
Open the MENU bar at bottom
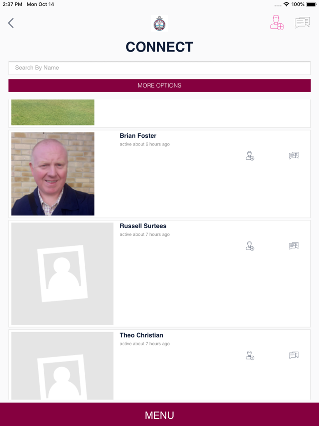(159, 415)
